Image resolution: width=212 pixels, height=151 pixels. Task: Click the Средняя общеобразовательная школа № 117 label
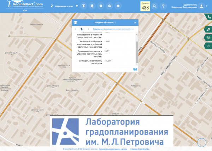73,79
